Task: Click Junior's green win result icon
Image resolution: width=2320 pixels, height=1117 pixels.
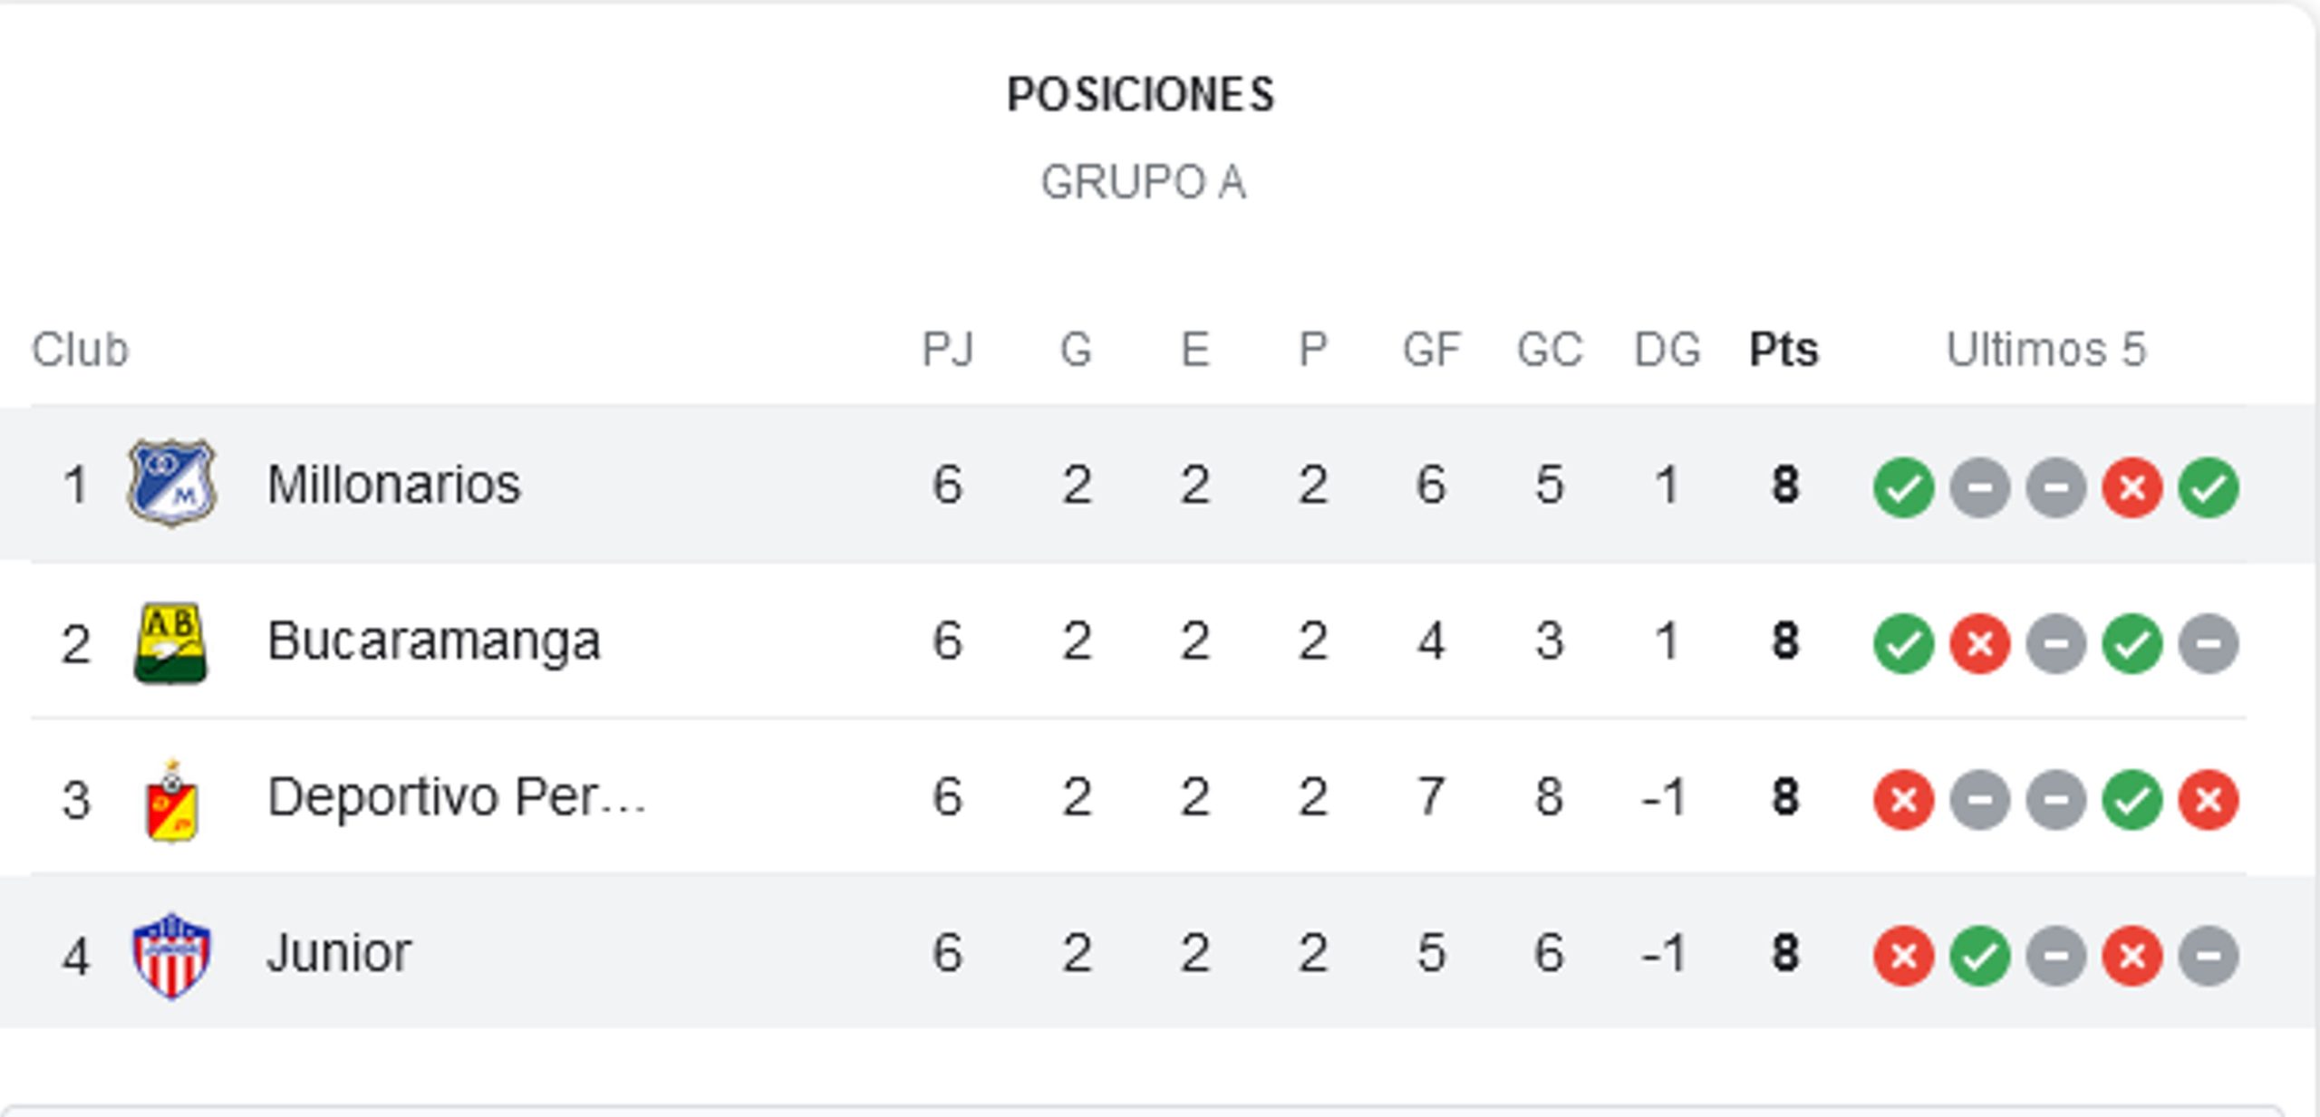Action: point(1980,956)
